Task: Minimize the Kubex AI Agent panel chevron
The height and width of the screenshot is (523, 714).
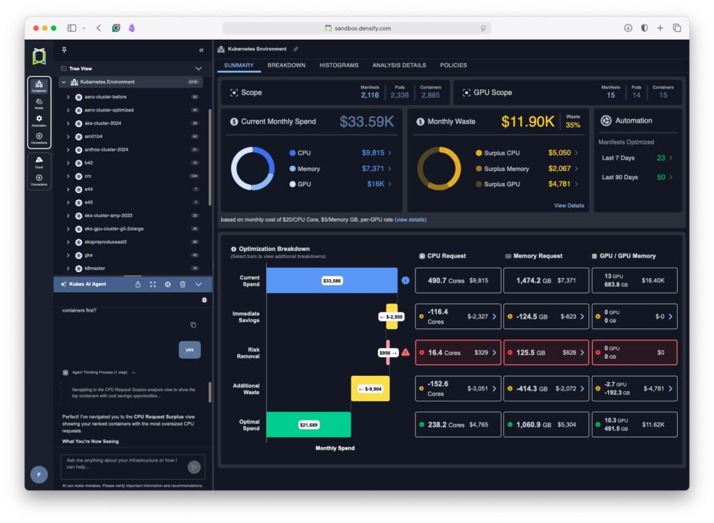Action: point(199,285)
